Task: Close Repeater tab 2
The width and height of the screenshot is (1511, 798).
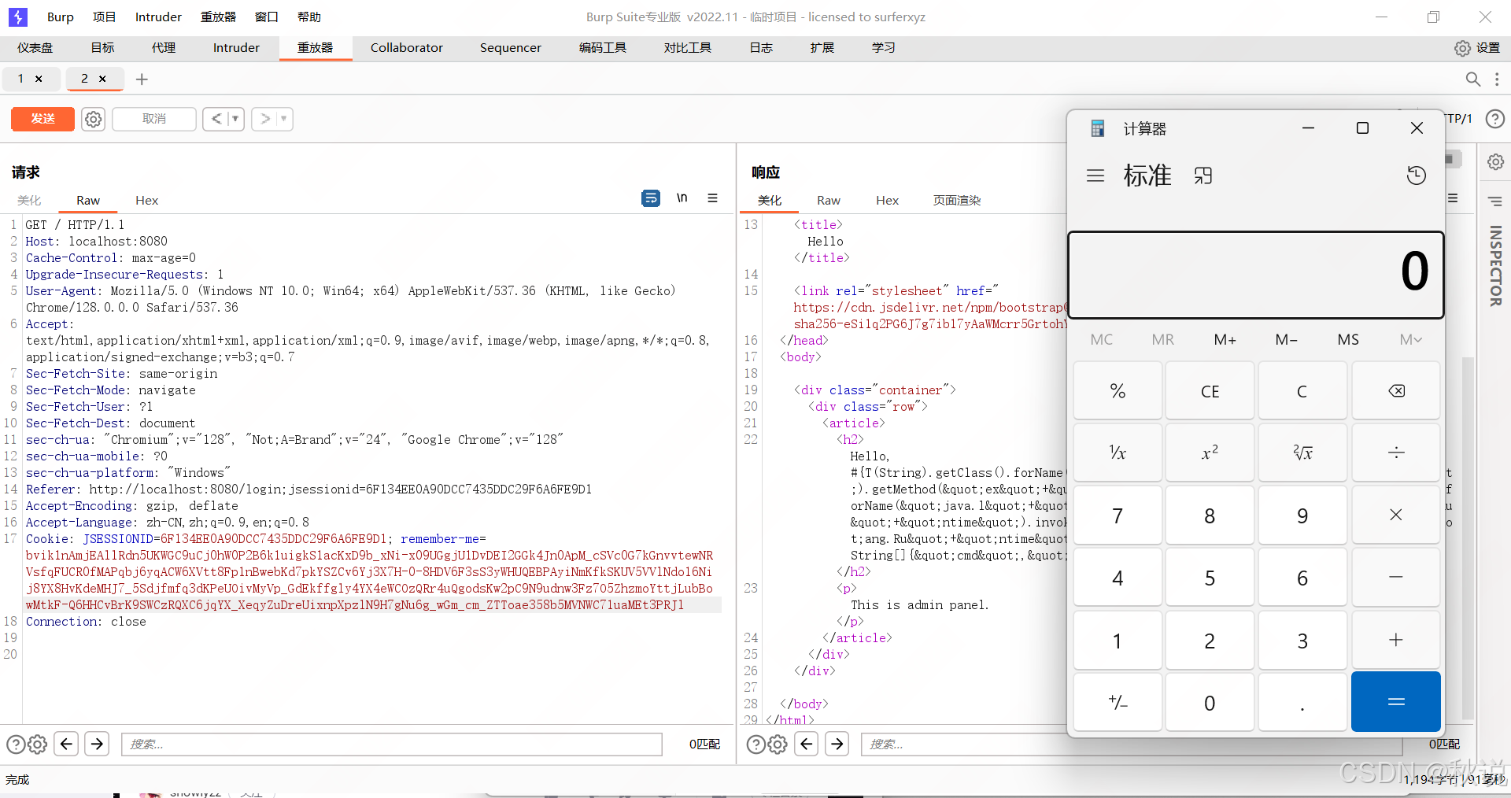Action: 102,79
